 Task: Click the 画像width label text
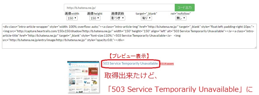72,14
